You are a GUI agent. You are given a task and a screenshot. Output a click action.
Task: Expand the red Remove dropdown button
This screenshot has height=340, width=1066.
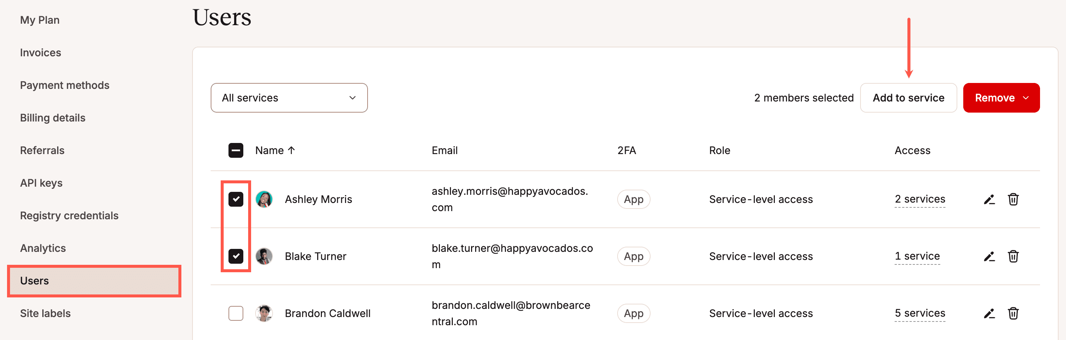pos(1001,98)
